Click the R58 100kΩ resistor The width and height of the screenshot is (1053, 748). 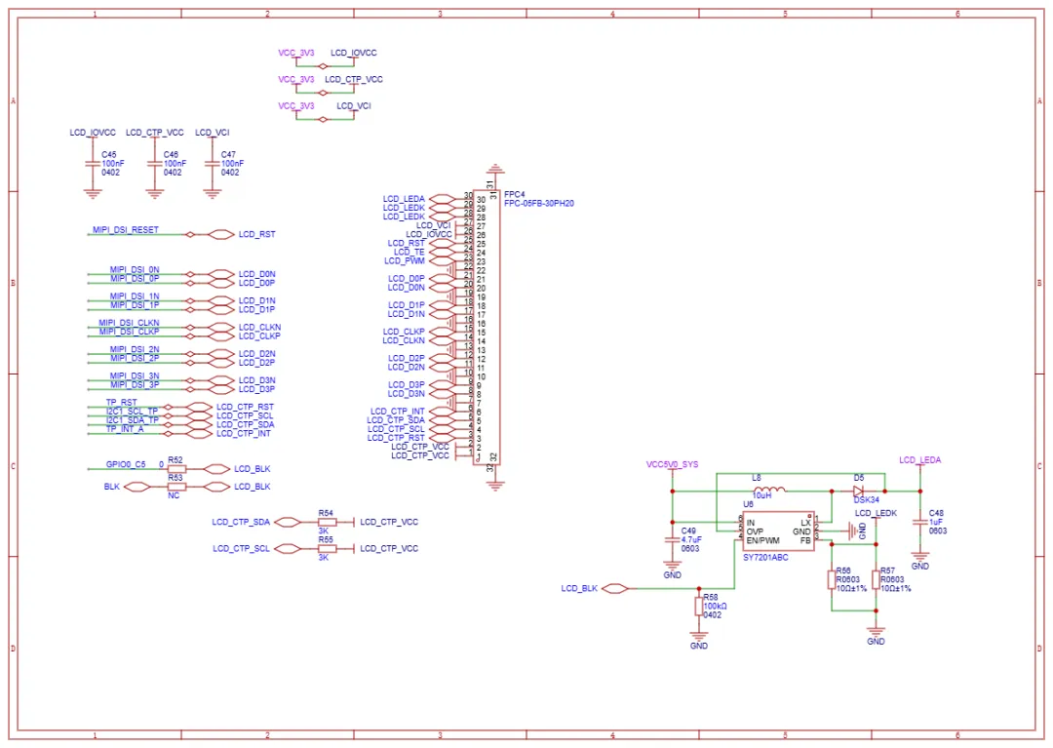tap(699, 607)
